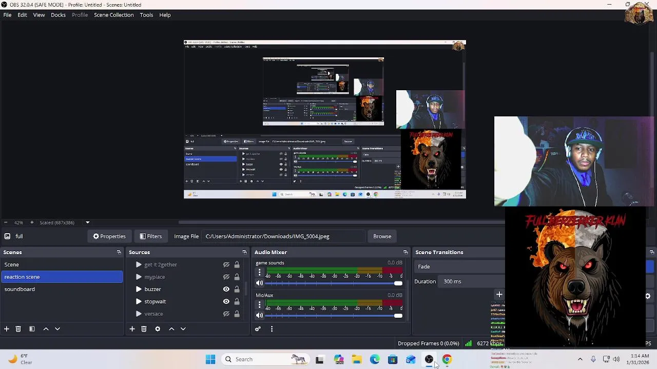
Task: Open the Scene Collection menu
Action: pyautogui.click(x=113, y=15)
